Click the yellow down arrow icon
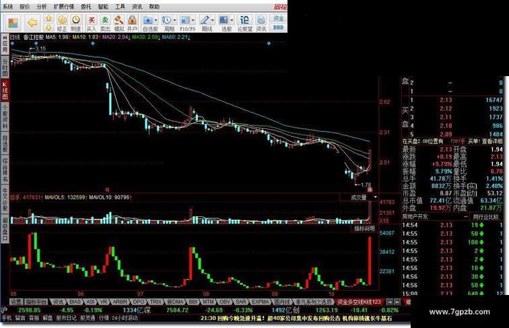This screenshot has height=328, width=509. coord(48,28)
